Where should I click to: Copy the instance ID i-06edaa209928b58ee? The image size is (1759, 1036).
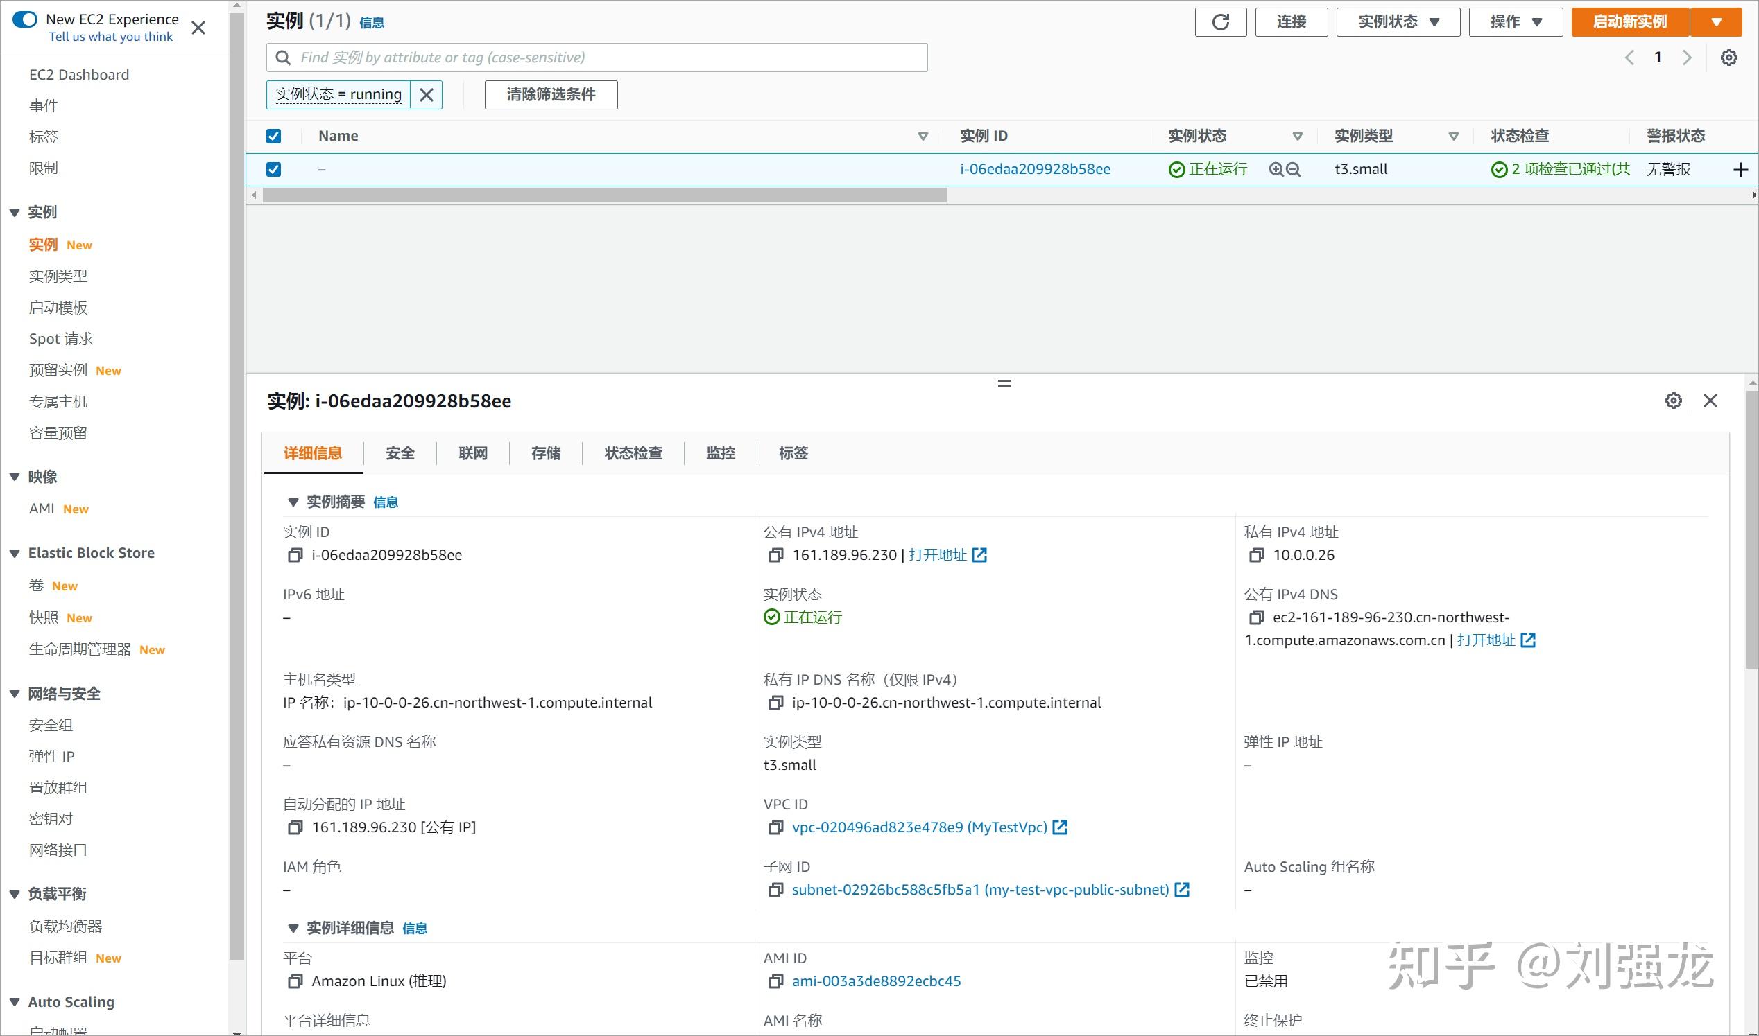point(294,554)
